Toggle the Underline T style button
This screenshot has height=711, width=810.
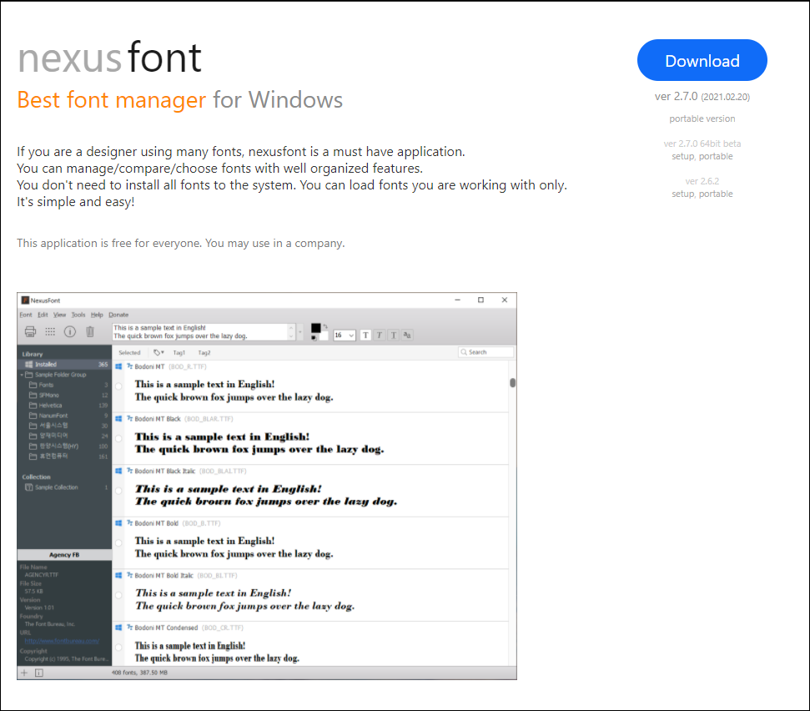click(394, 335)
